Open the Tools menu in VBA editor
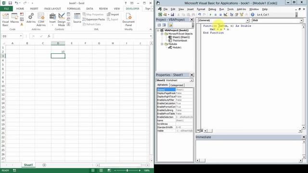Image resolution: width=308 pixels, height=173 pixels. (231, 9)
